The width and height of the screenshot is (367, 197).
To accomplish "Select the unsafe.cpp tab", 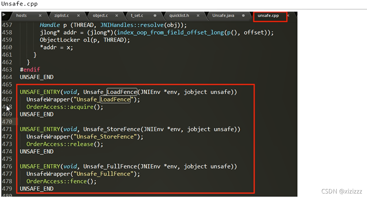I will point(268,16).
